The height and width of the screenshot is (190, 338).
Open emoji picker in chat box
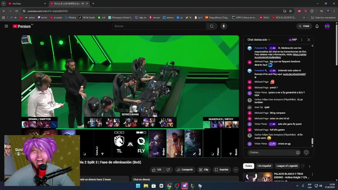coord(298,153)
